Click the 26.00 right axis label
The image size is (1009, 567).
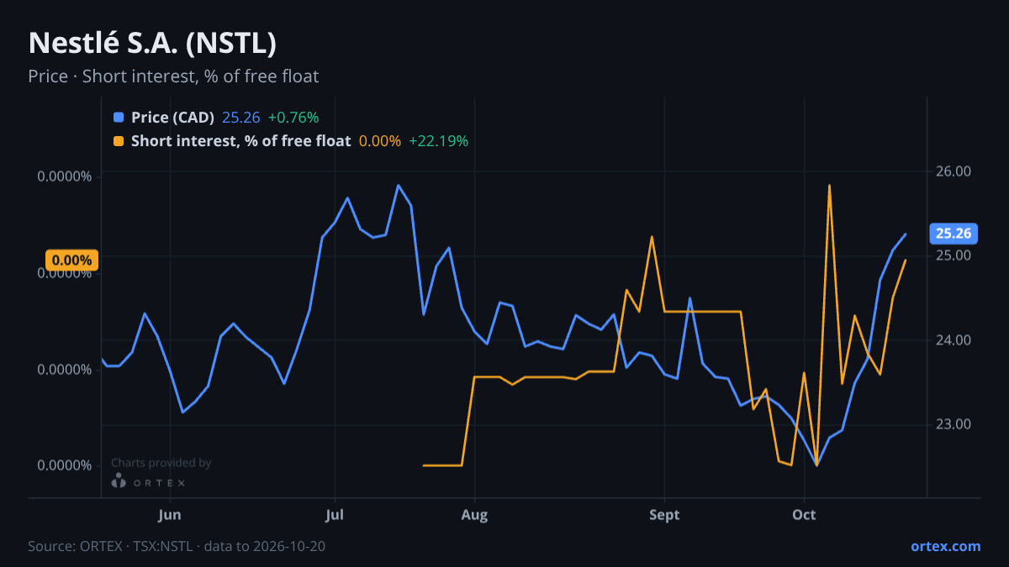tap(955, 171)
